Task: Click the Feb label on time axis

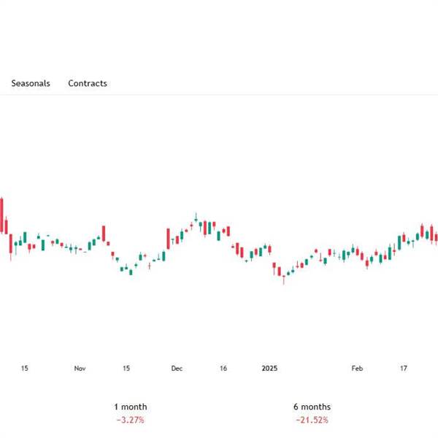Action: pos(357,369)
